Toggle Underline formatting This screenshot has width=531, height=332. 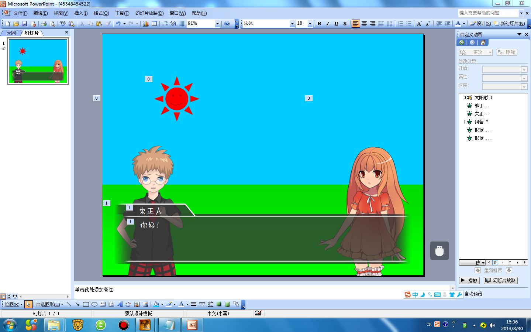[x=336, y=24]
